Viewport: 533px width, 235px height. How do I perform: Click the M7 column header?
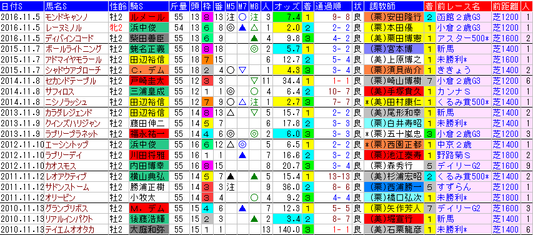tap(242, 6)
